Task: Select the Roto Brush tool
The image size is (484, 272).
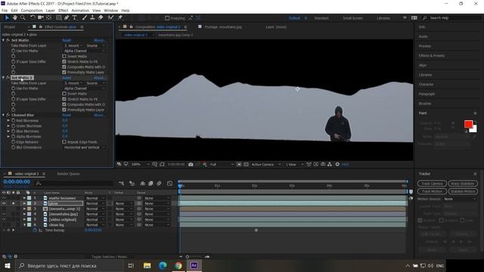Action: (110, 18)
